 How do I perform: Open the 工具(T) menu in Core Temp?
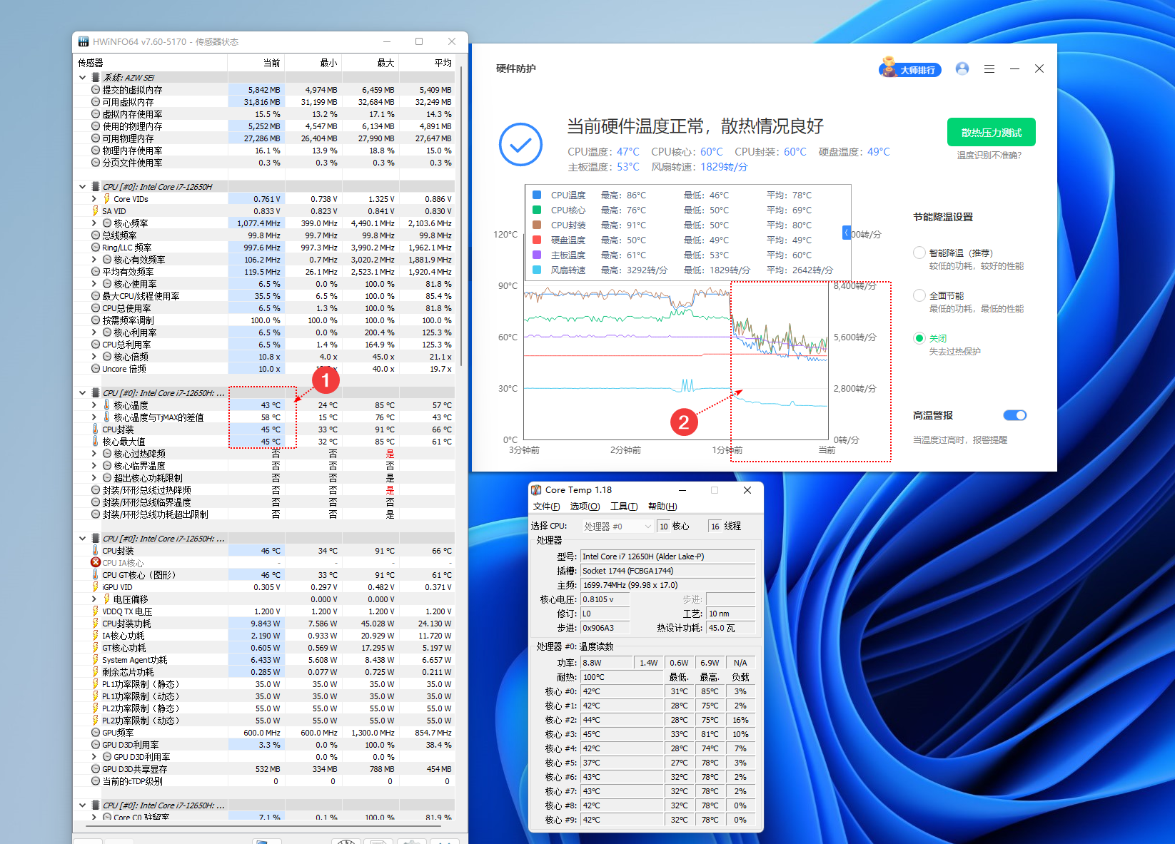pos(623,507)
